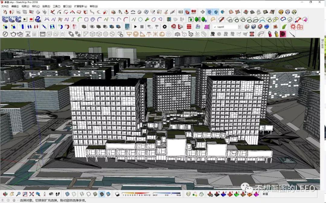The height and width of the screenshot is (203, 326).
Task: Toggle Shaded with Textures style
Action: pyautogui.click(x=102, y=194)
